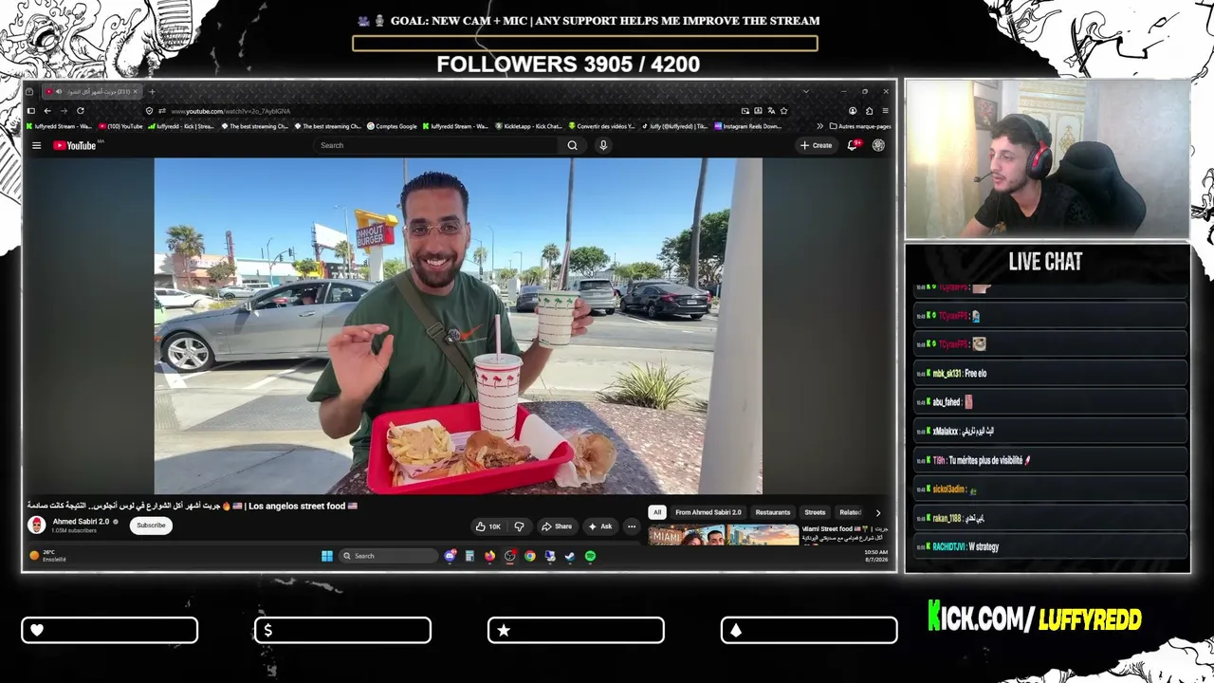
Task: Open the Ahmed Sabiri 2.0 channel name link
Action: coord(82,522)
